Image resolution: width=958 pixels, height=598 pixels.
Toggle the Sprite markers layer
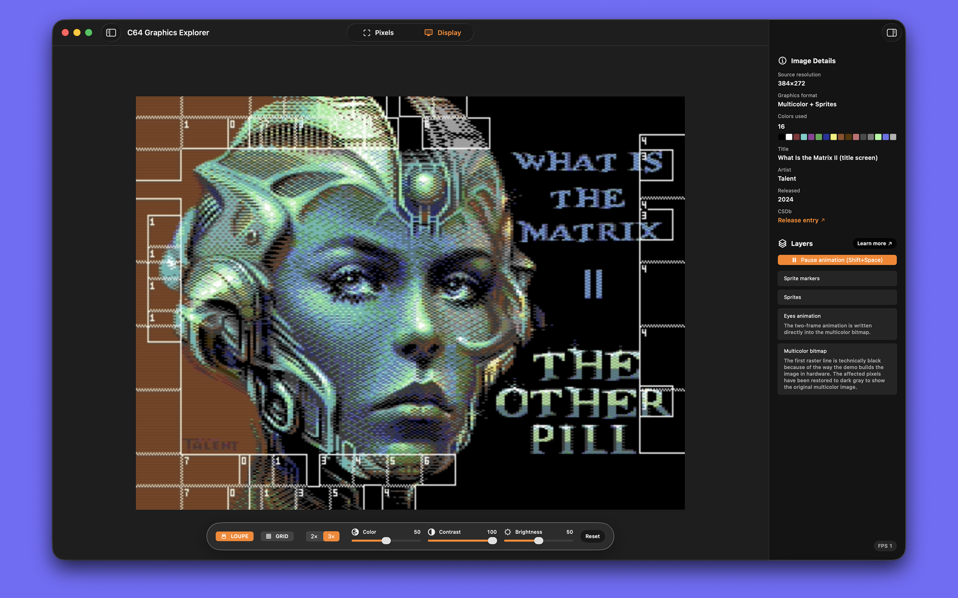pyautogui.click(x=837, y=278)
